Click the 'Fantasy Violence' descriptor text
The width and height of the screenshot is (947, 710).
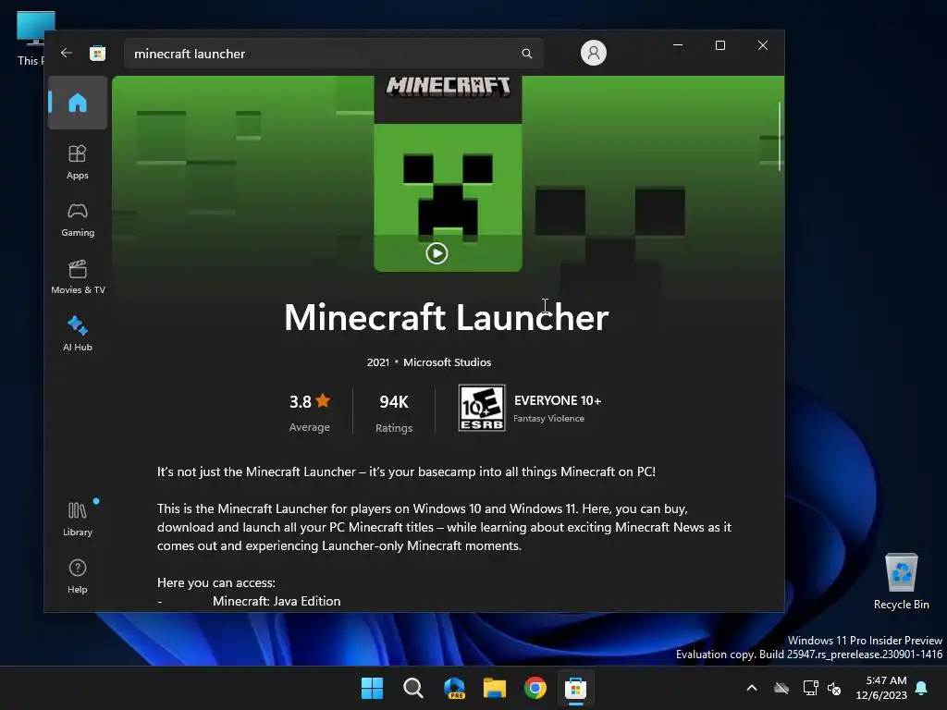click(548, 419)
